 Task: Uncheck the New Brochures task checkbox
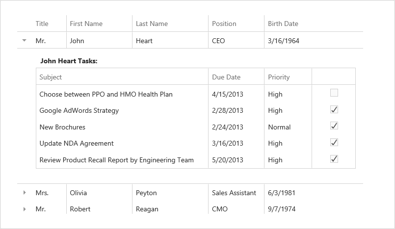(334, 126)
